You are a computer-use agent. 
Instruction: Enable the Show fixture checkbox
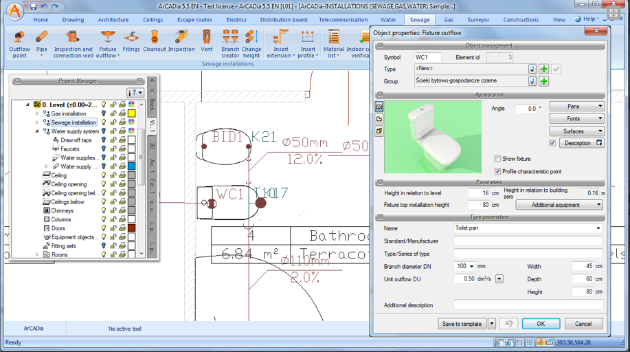point(497,159)
